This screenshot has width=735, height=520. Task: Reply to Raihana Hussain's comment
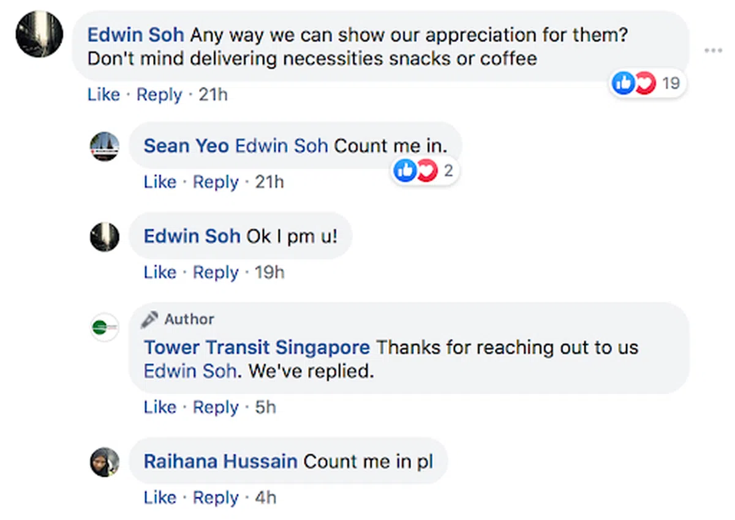click(x=216, y=498)
